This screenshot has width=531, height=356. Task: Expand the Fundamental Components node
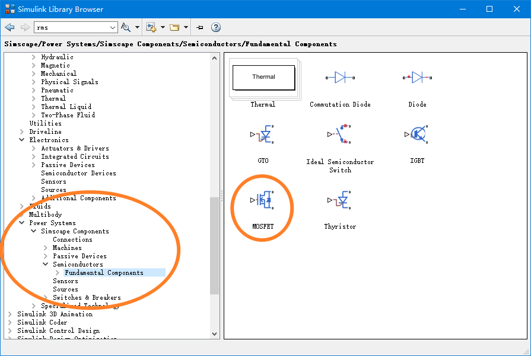point(57,272)
